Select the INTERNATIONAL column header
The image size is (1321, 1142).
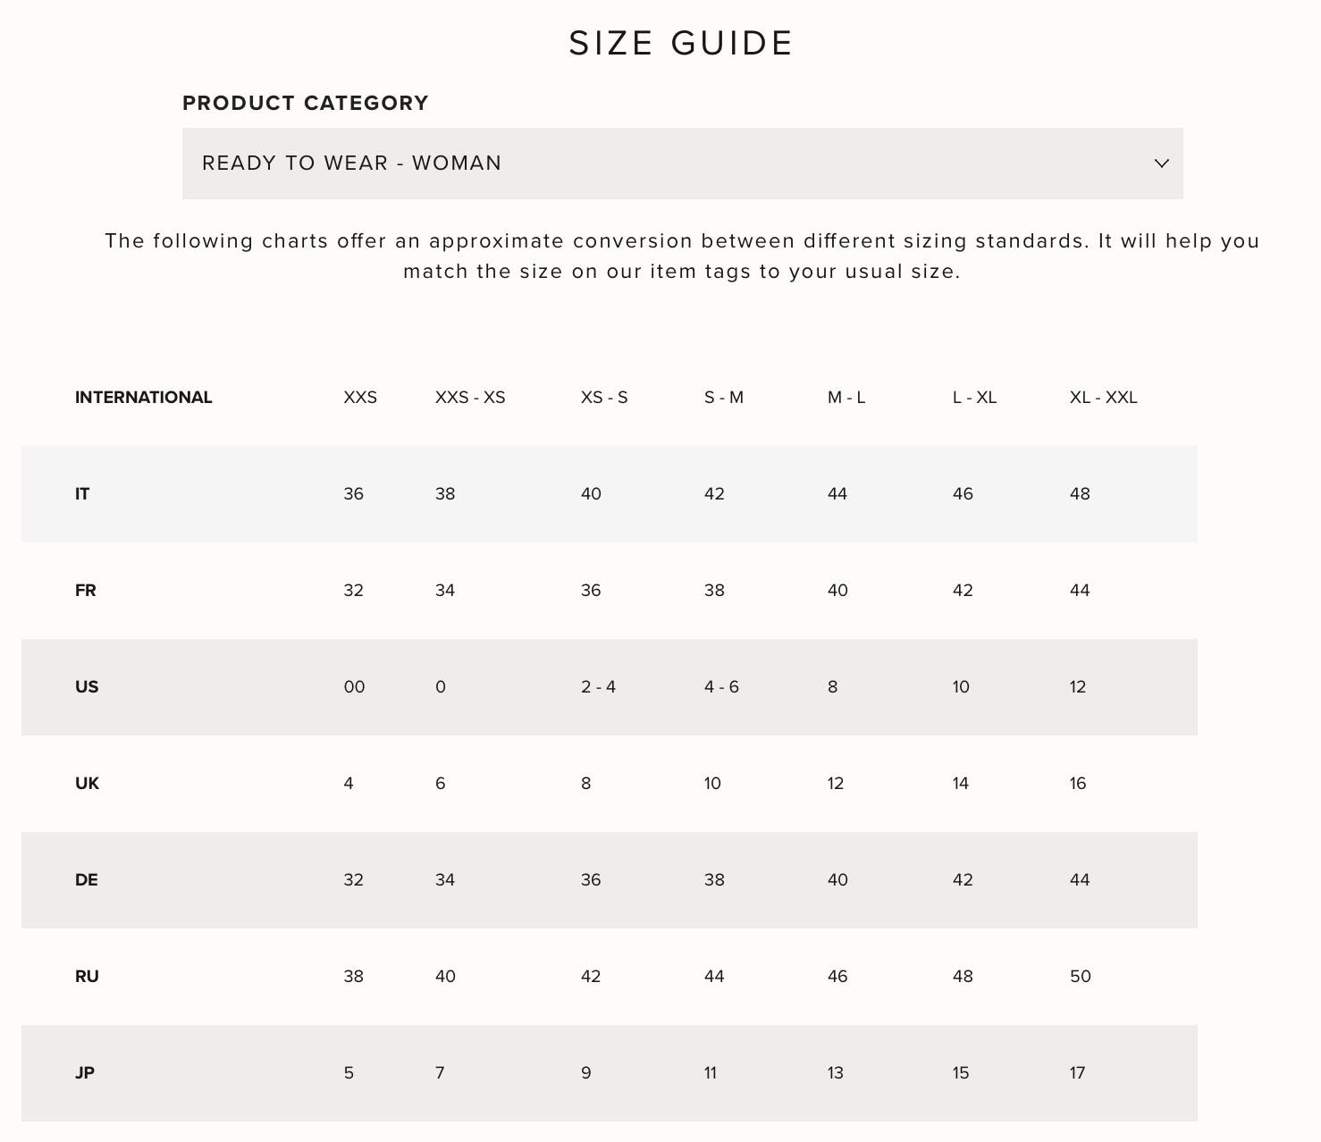[x=143, y=397]
